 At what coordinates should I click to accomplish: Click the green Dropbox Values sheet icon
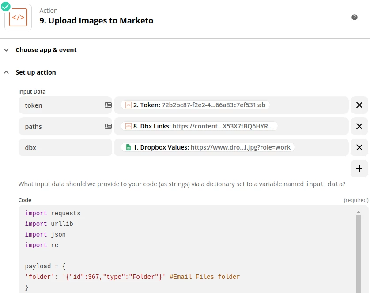(128, 147)
